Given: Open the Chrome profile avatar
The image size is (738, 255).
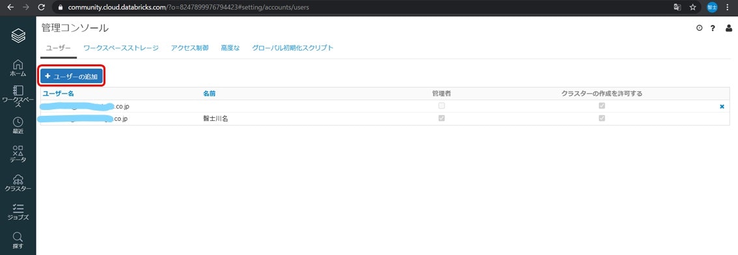Looking at the screenshot, I should click(x=712, y=8).
